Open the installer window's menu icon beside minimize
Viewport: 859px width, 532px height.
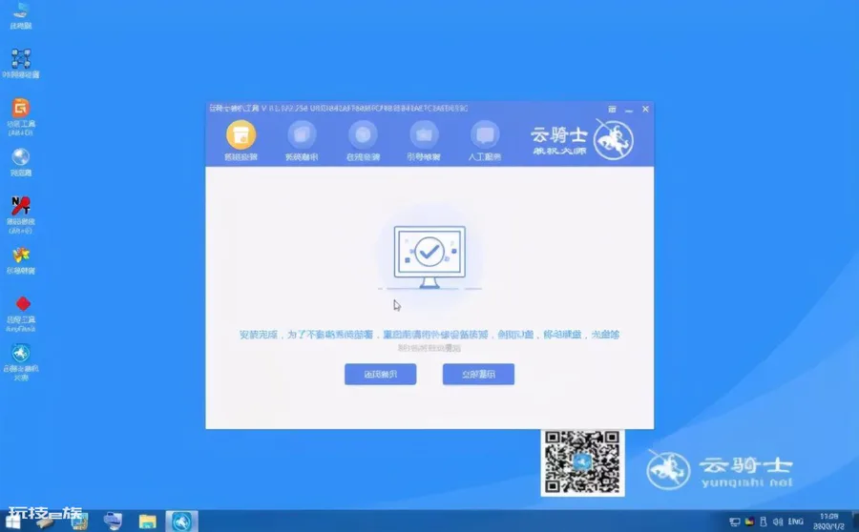[612, 110]
